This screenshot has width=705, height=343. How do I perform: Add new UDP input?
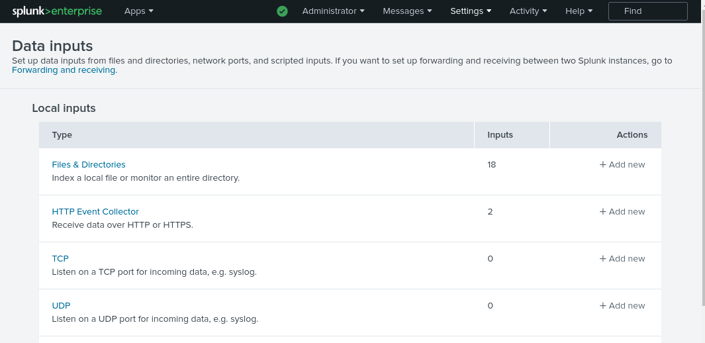[622, 306]
